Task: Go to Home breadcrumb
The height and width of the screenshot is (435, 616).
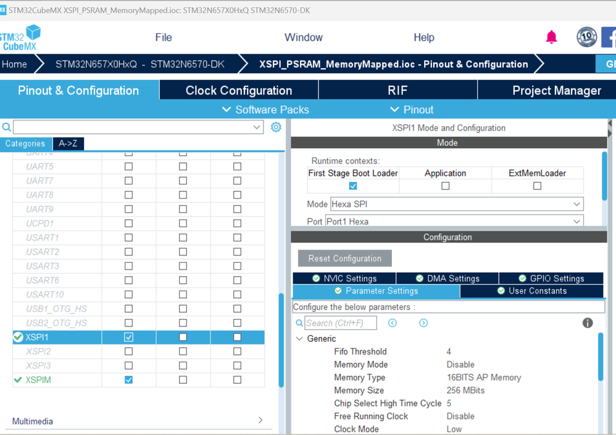Action: (x=15, y=64)
